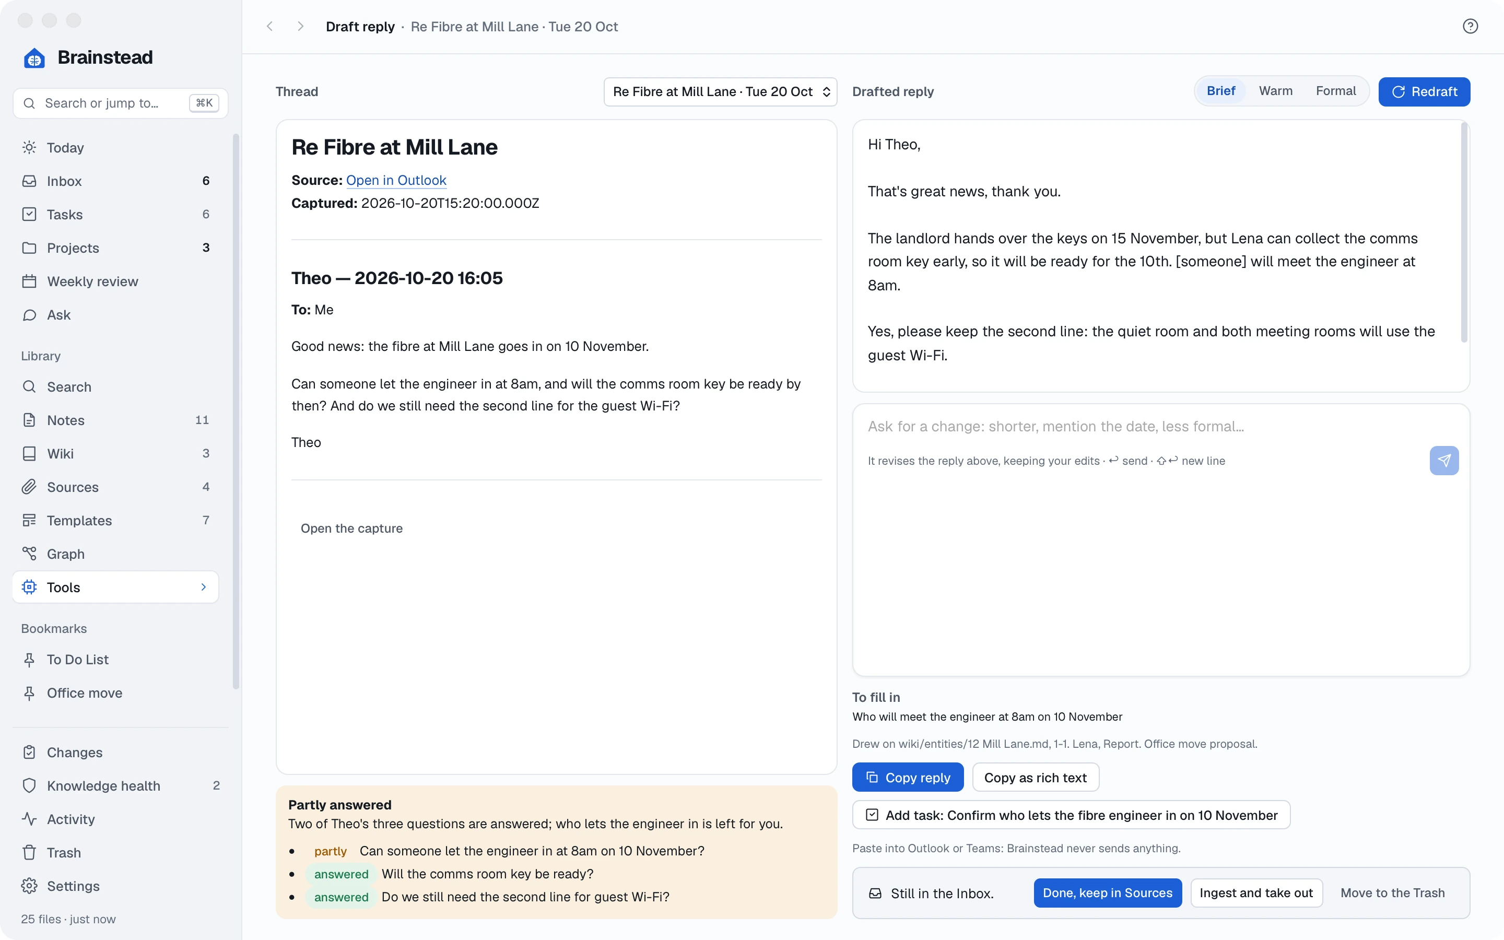The width and height of the screenshot is (1504, 940).
Task: Open Projects folder icon
Action: [x=29, y=248]
